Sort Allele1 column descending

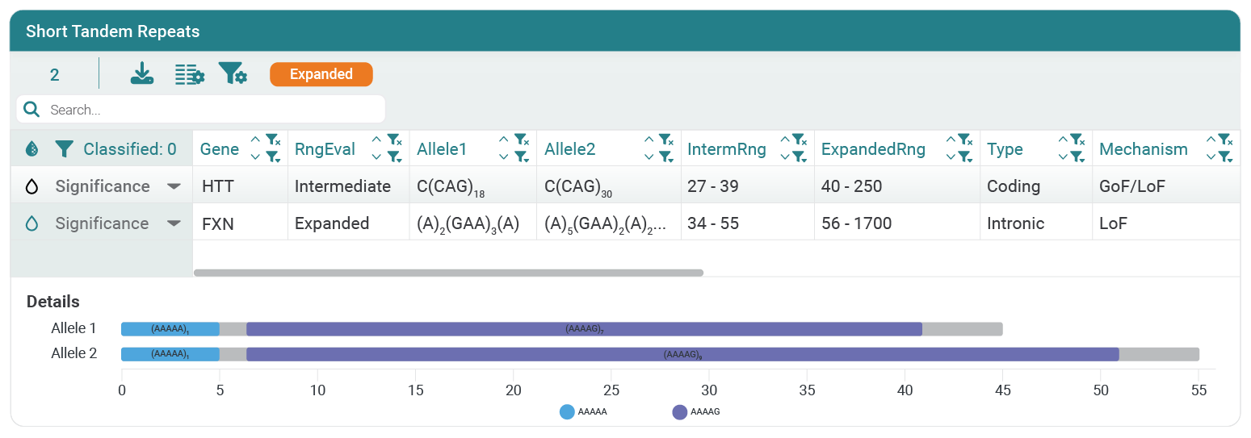(x=504, y=156)
